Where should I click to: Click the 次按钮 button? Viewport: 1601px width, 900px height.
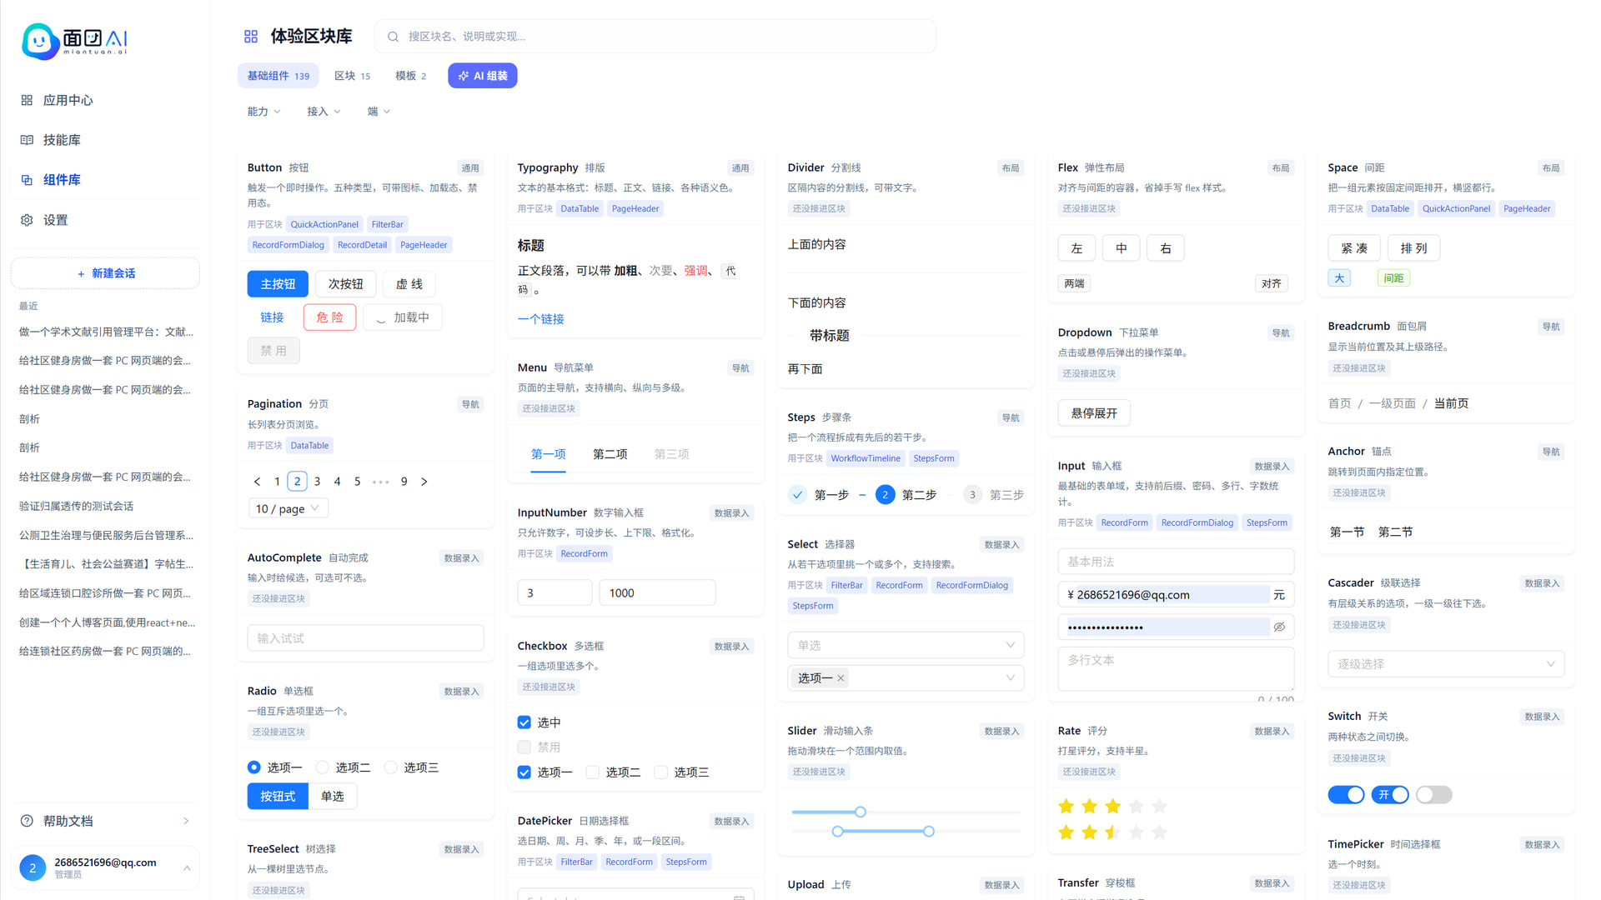(345, 284)
